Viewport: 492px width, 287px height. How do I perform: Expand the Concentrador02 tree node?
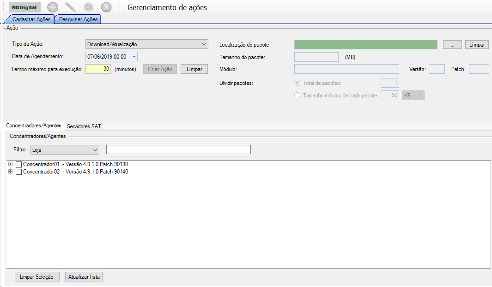[x=10, y=172]
